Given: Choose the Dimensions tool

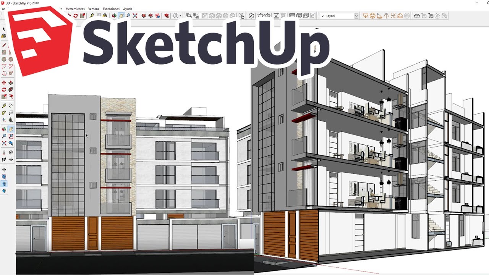Looking at the screenshot, I should (11, 105).
